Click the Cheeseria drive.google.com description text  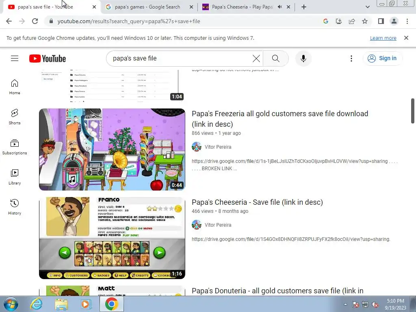coord(291,239)
